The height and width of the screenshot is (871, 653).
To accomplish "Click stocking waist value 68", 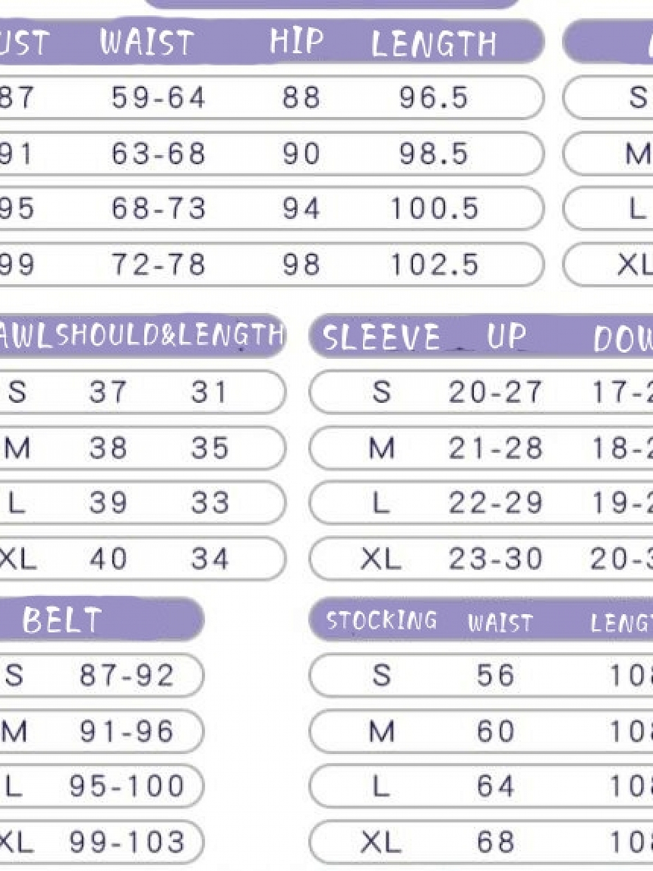I will coord(495,842).
